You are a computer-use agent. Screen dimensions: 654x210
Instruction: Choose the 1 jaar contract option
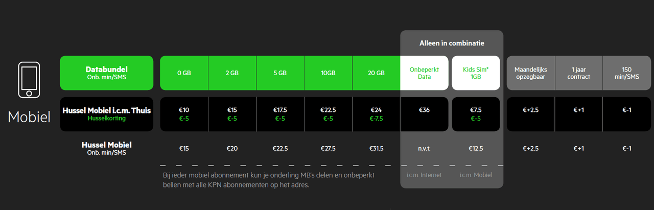578,73
